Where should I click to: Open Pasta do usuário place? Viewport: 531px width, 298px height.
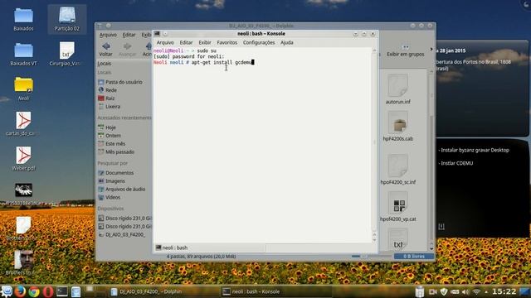click(120, 82)
